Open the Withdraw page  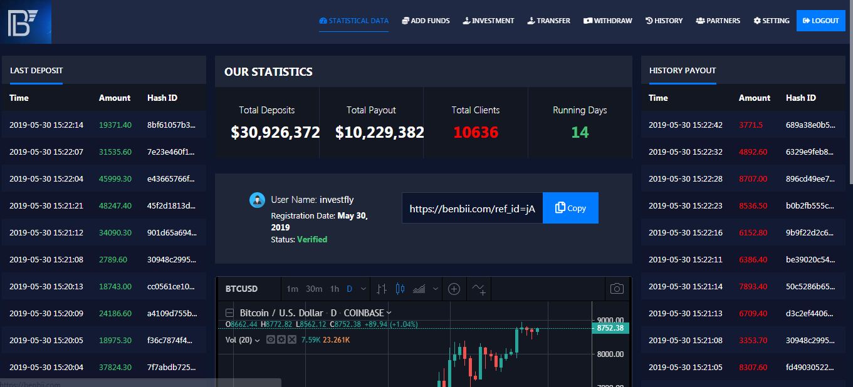tap(607, 21)
